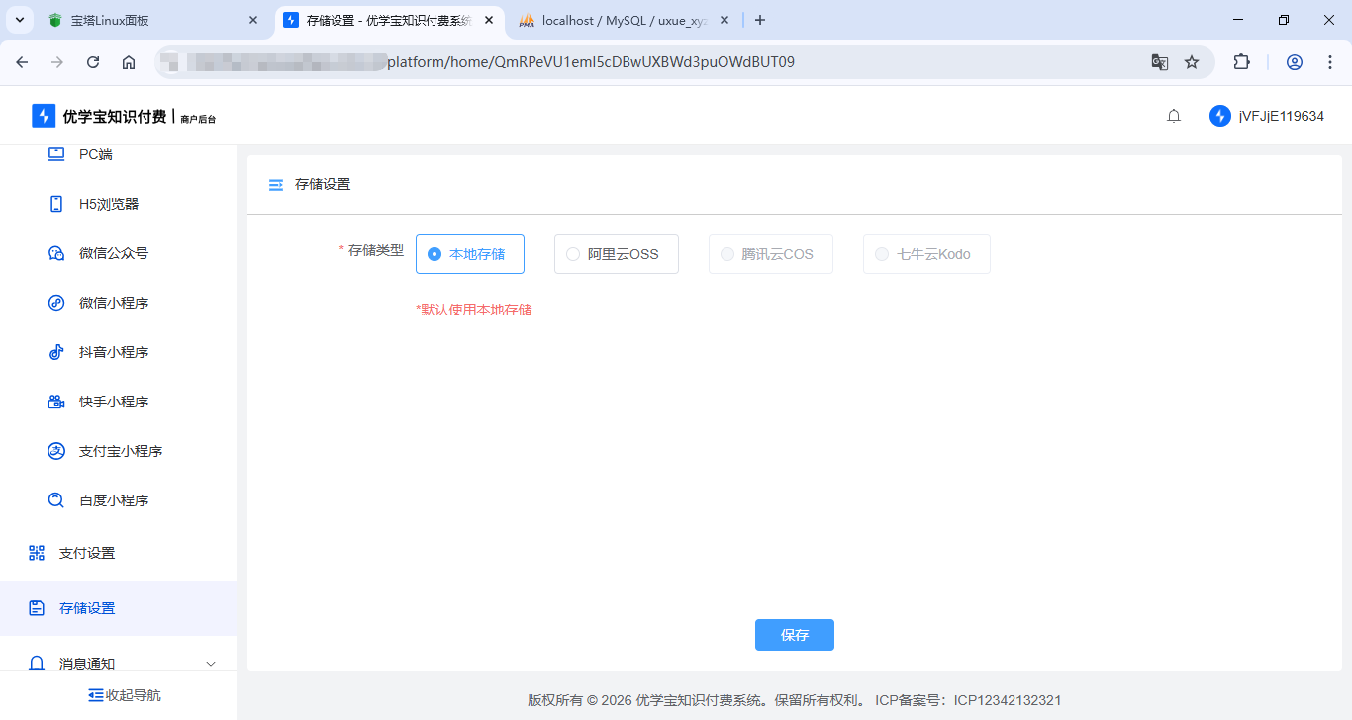Select the 本地存储 local storage radio option
The width and height of the screenshot is (1352, 720).
coord(435,254)
